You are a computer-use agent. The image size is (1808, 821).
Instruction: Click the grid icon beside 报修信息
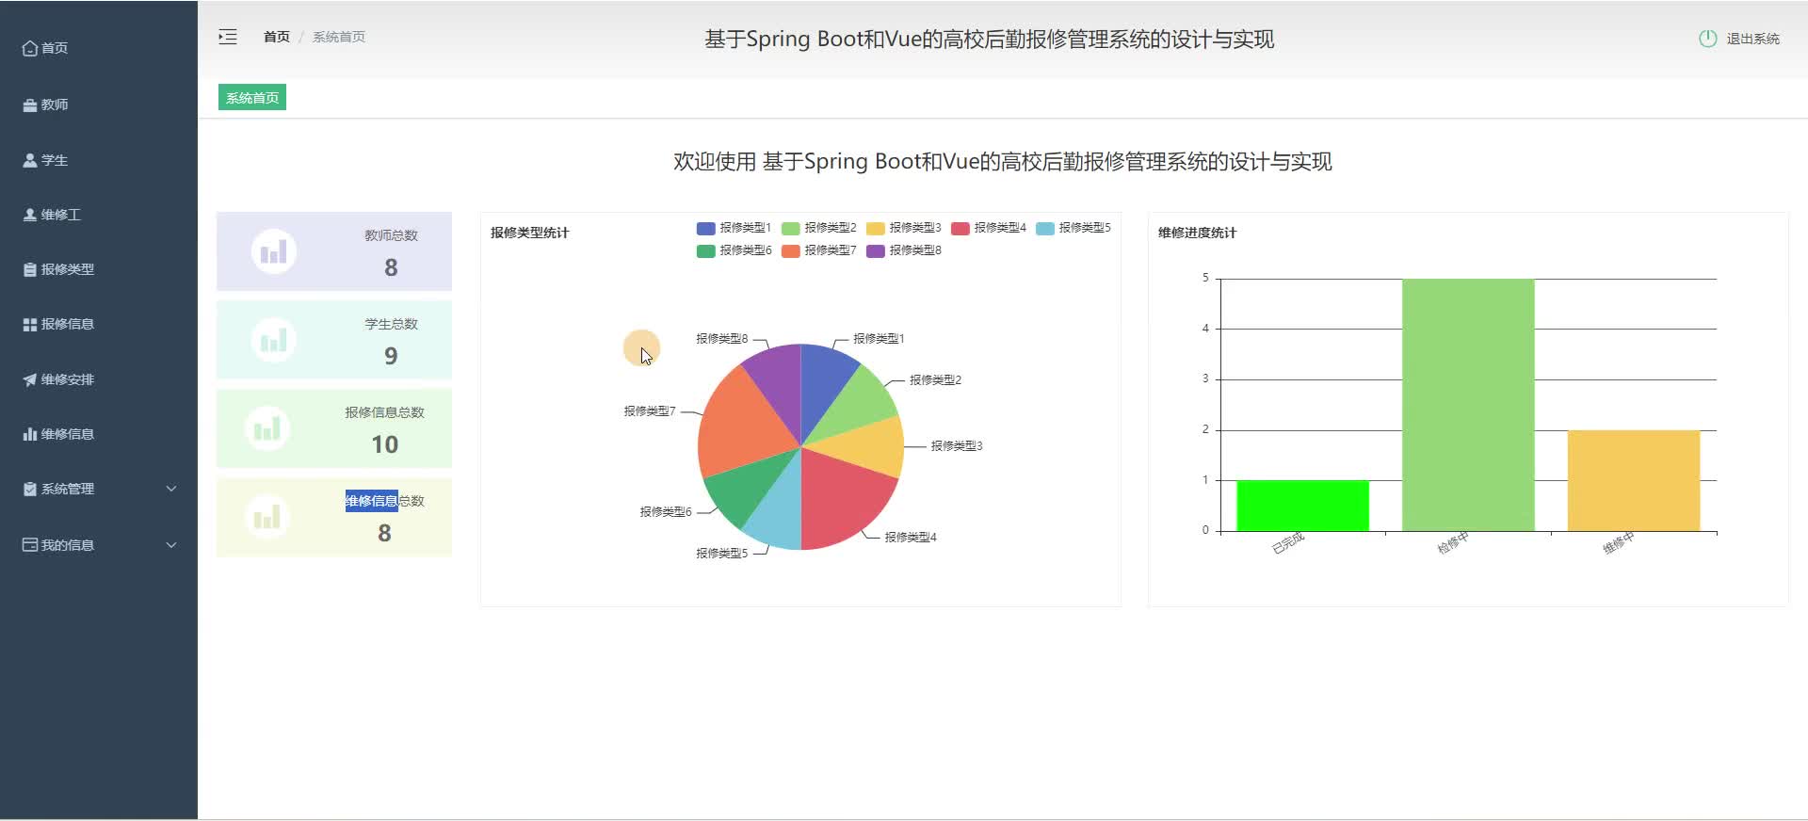pos(30,324)
